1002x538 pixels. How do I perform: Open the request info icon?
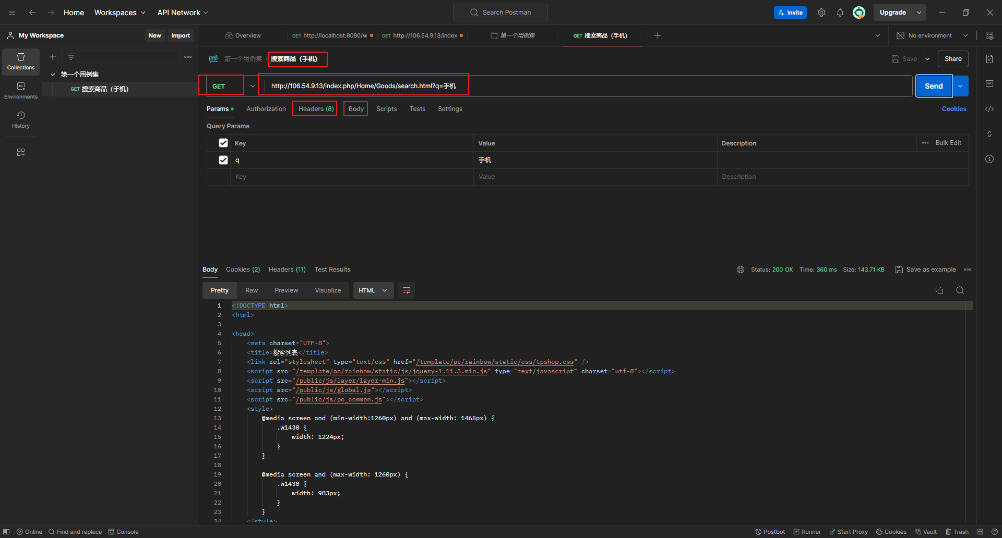point(989,159)
